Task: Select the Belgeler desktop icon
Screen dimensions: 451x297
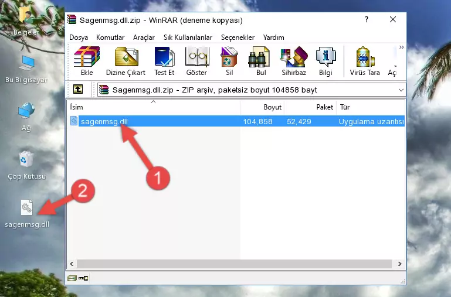Action: pyautogui.click(x=26, y=21)
